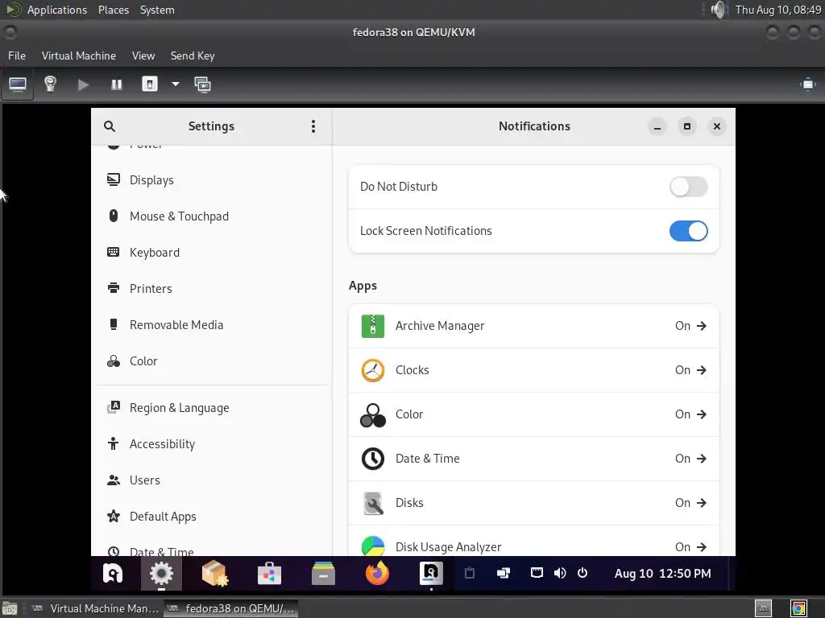
Task: Select Users in the Settings sidebar
Action: pyautogui.click(x=212, y=480)
